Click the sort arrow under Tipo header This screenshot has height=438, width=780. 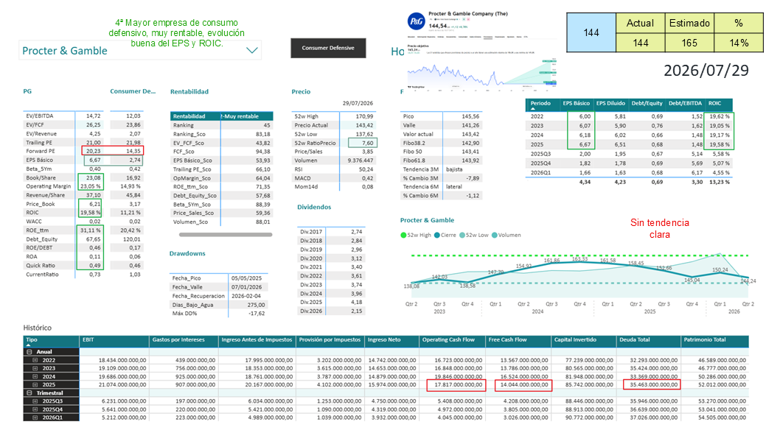point(28,345)
